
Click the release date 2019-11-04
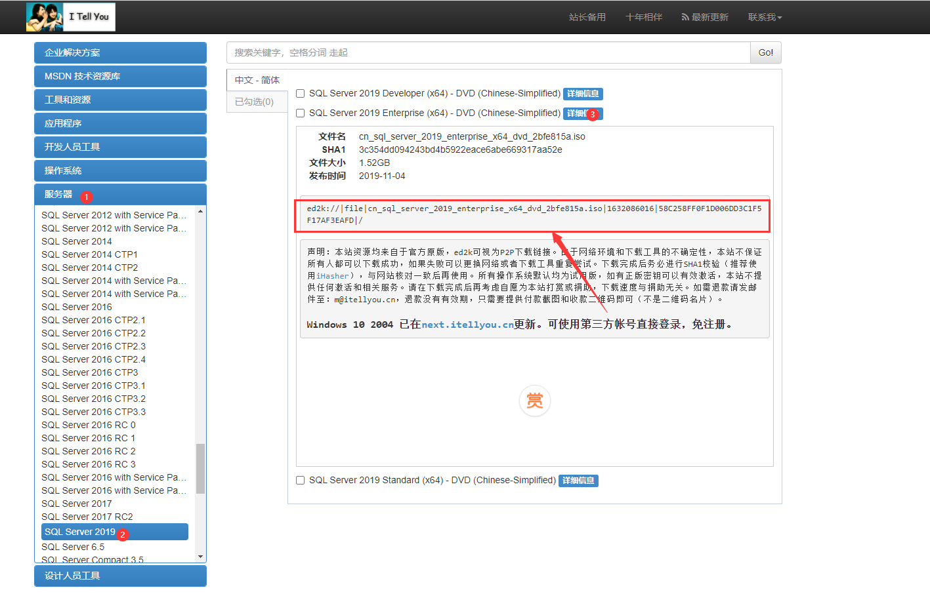pos(382,176)
